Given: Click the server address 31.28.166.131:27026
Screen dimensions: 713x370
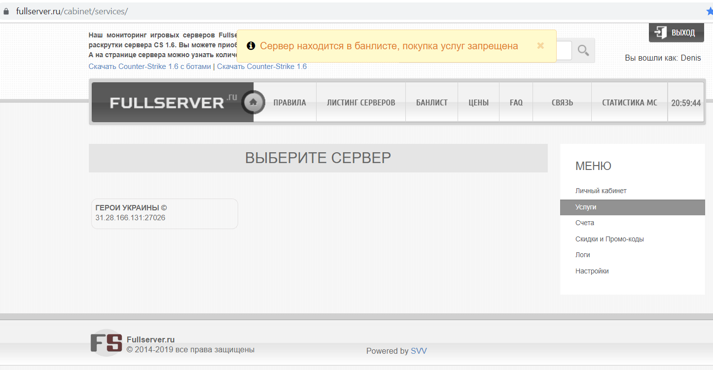Looking at the screenshot, I should pos(130,217).
